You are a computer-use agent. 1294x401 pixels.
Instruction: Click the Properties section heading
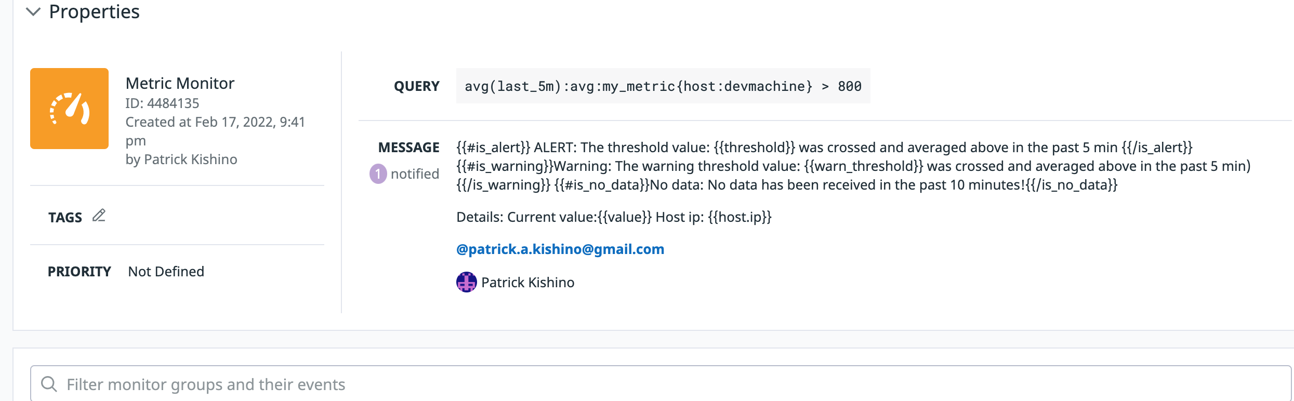click(x=94, y=11)
